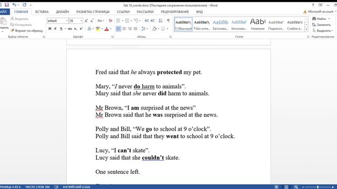Adjust the zoom slider in status bar
337x189 pixels.
tap(318, 187)
